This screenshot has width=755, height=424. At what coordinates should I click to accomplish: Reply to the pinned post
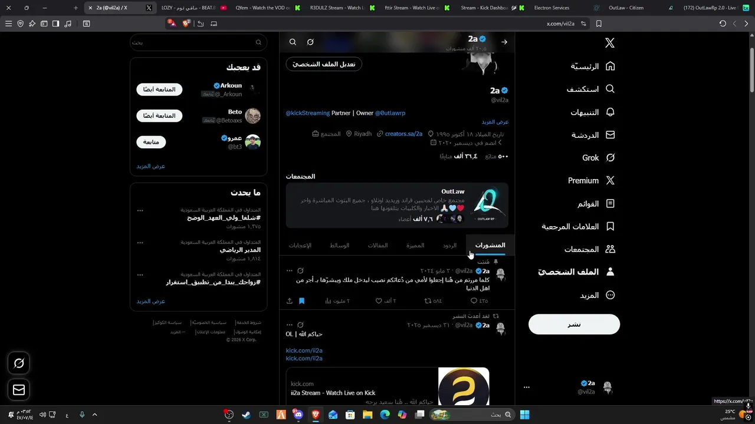point(479,301)
